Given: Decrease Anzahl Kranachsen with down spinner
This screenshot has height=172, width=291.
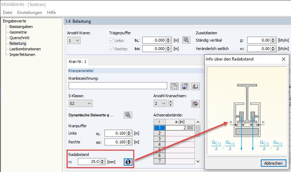Looking at the screenshot, I should (170, 105).
